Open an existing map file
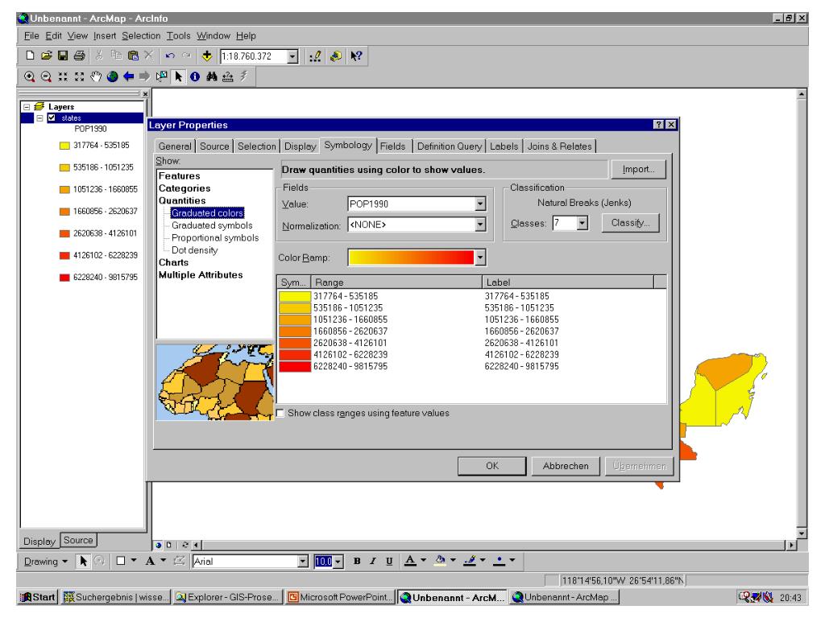 (46, 56)
